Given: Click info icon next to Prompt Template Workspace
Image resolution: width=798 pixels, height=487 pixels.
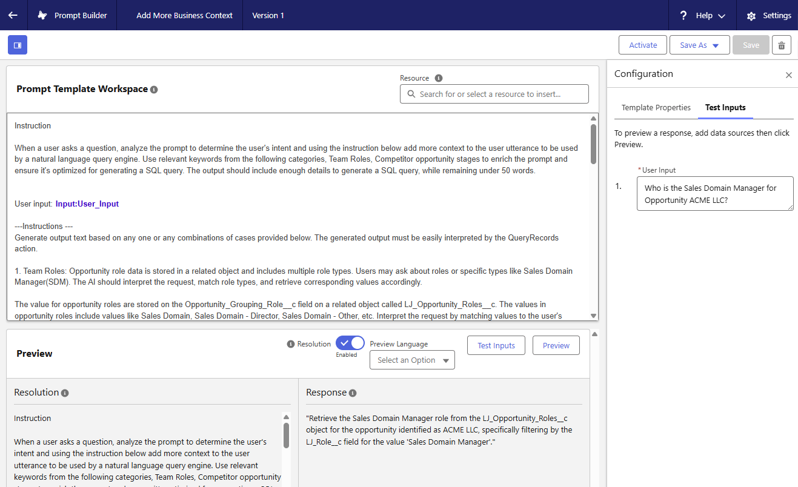Looking at the screenshot, I should tap(154, 90).
